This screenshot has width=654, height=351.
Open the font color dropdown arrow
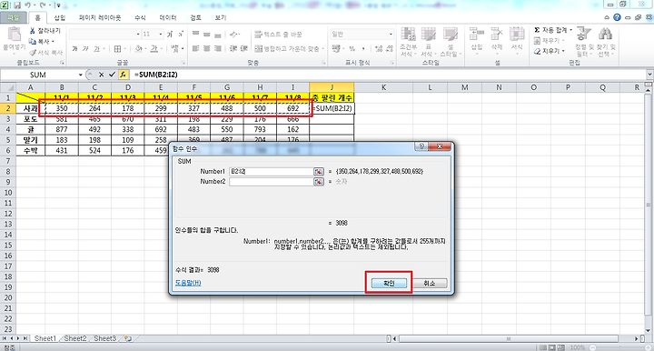(x=162, y=49)
